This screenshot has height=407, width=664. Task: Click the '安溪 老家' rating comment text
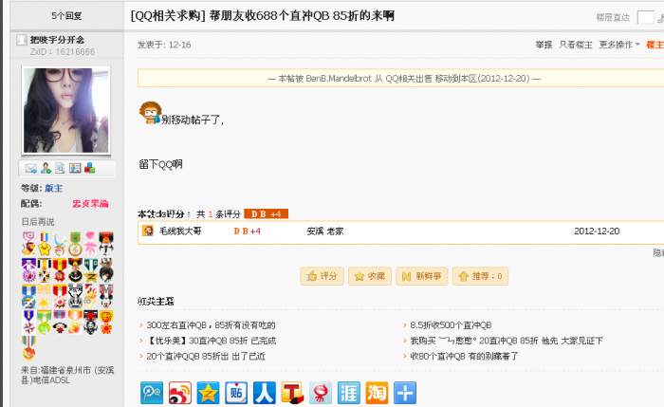point(324,231)
